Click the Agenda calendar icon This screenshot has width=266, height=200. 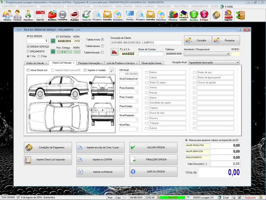tap(40, 15)
